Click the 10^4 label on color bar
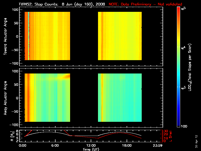Image resolution: width=201 pixels, height=151 pixels. pos(183,48)
